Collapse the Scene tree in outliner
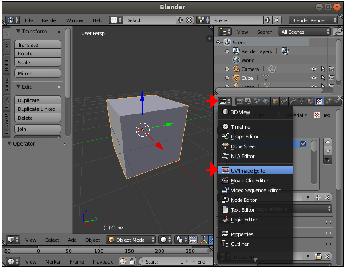 click(218, 43)
